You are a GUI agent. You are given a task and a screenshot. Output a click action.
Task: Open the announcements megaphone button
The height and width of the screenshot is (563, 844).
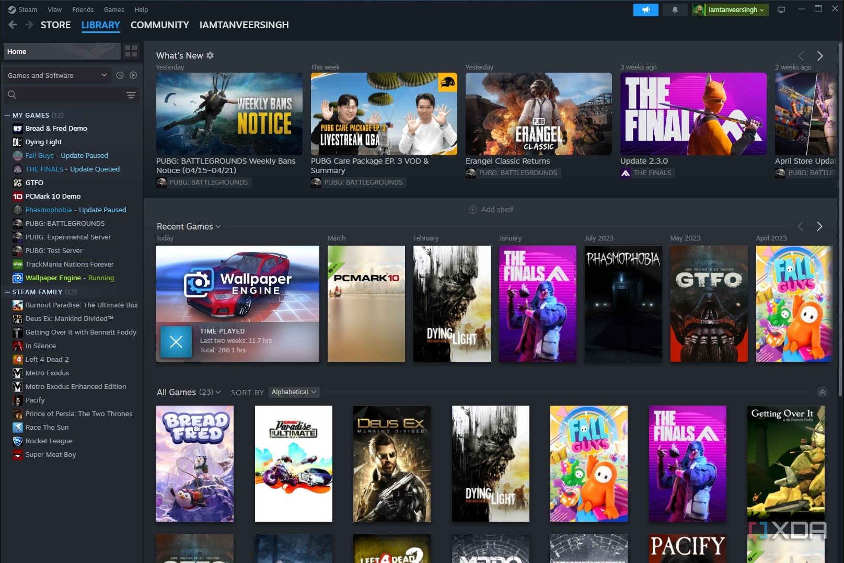pos(646,10)
